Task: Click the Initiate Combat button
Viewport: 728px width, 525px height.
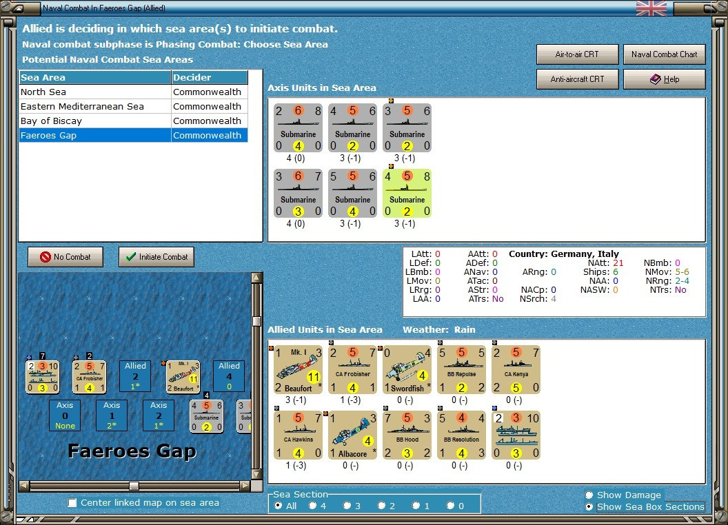Action: click(156, 257)
